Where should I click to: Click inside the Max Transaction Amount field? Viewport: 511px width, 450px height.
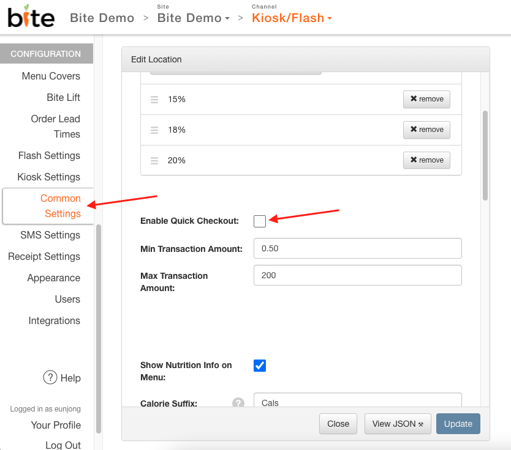coord(357,275)
